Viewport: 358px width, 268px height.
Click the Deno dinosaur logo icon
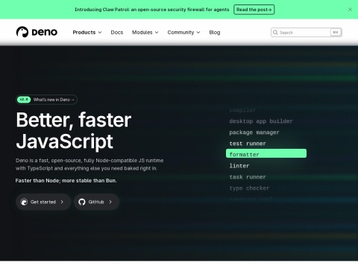tap(22, 32)
